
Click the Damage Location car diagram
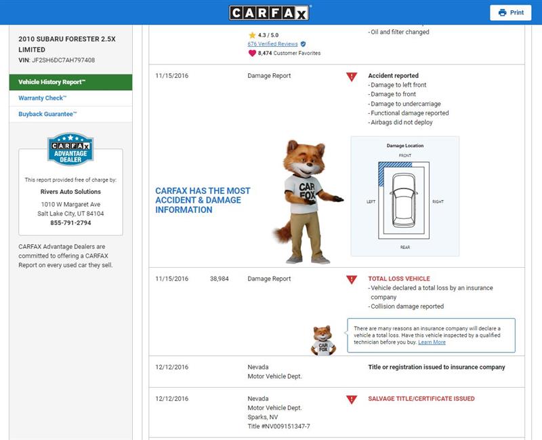[x=404, y=196]
